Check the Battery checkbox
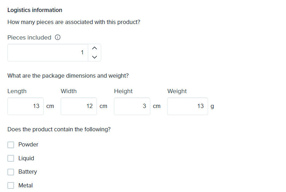286x192 pixels. point(11,172)
